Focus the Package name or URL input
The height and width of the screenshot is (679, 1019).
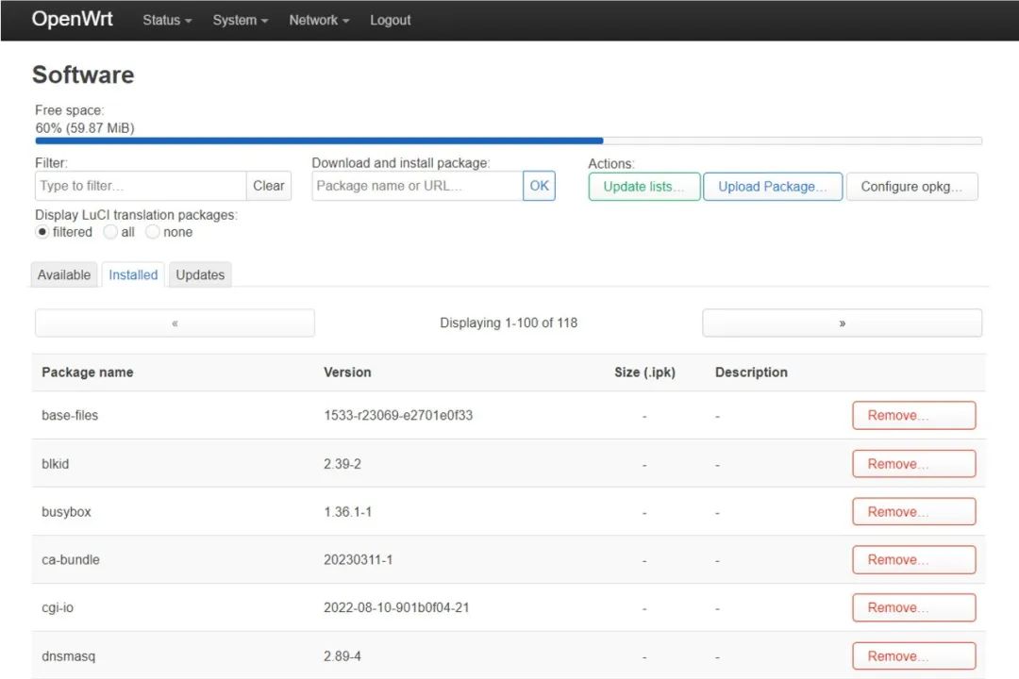point(417,186)
